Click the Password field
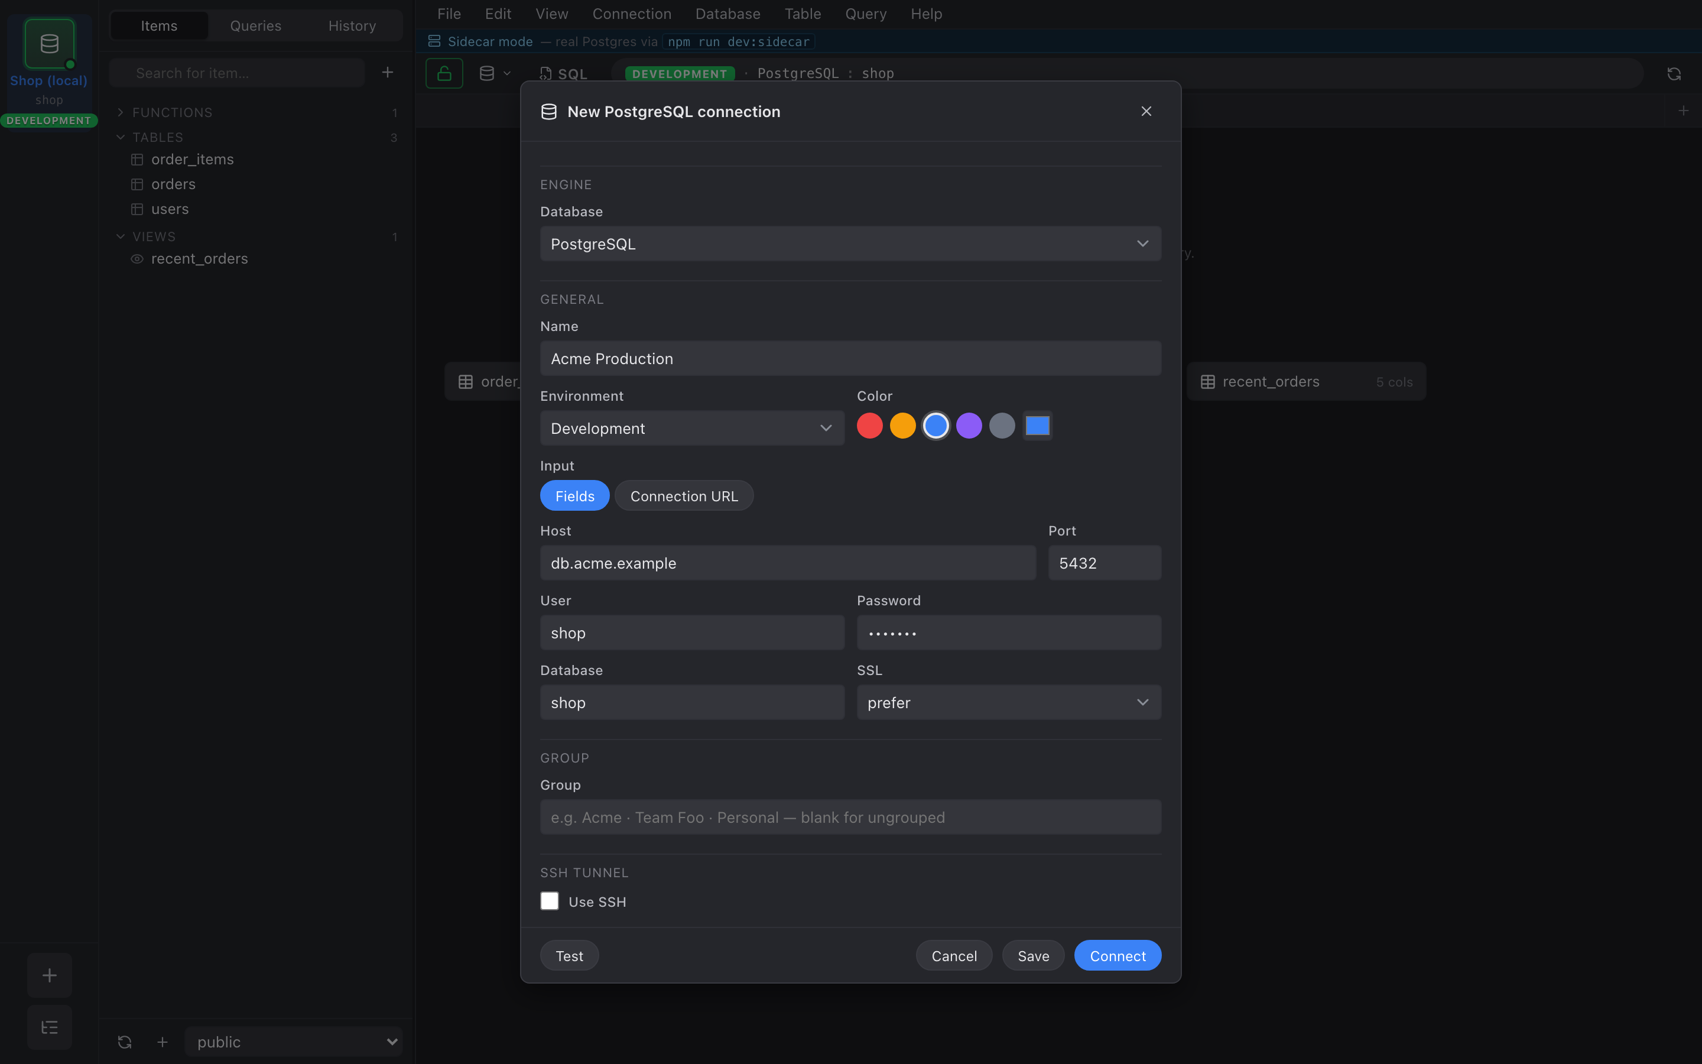 (1009, 632)
